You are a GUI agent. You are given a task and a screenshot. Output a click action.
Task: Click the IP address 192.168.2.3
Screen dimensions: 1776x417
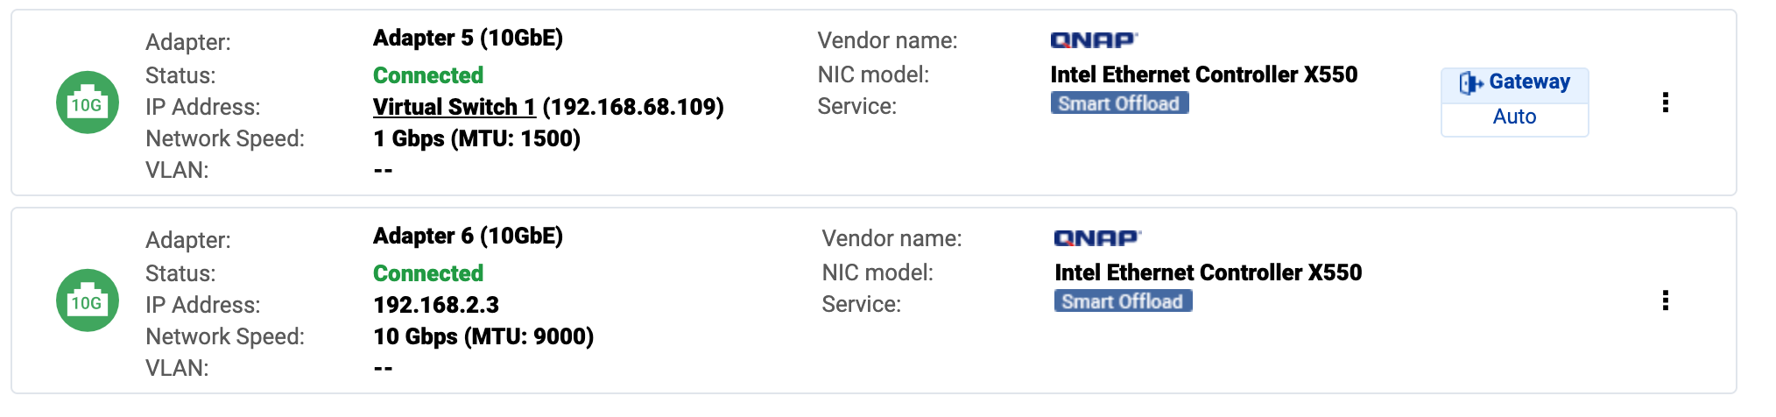click(436, 305)
